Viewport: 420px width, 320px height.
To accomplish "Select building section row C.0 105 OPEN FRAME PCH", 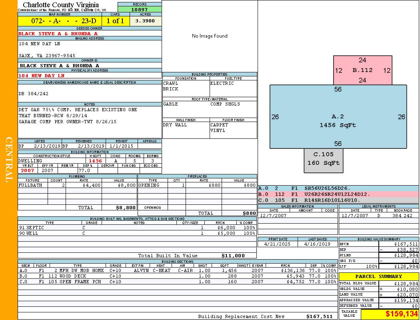I will tap(178, 282).
